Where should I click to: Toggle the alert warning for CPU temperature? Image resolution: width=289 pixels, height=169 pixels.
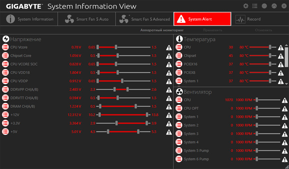click(281, 48)
